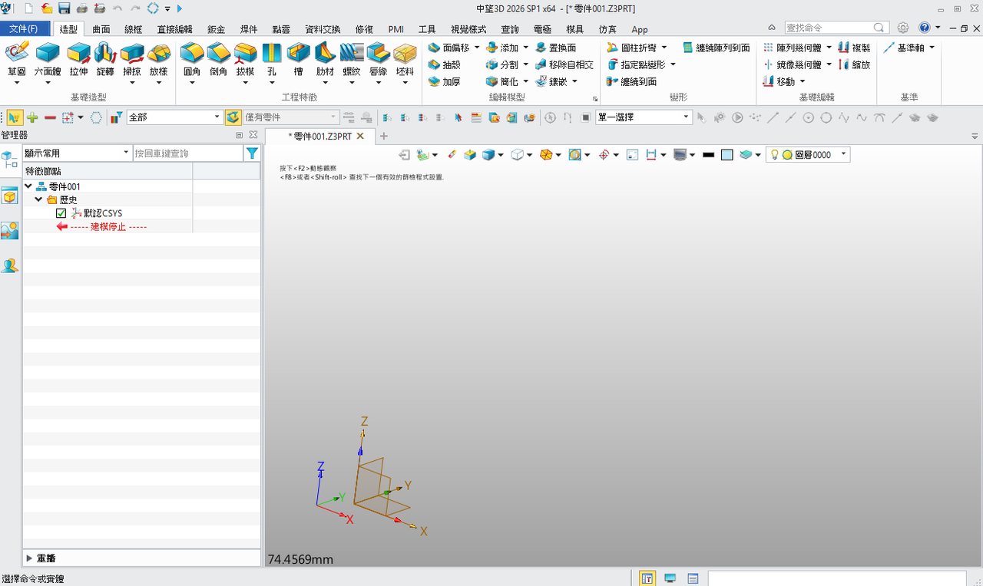The width and height of the screenshot is (983, 586).
Task: Click the 旋轉 revolve tool icon
Action: point(105,60)
